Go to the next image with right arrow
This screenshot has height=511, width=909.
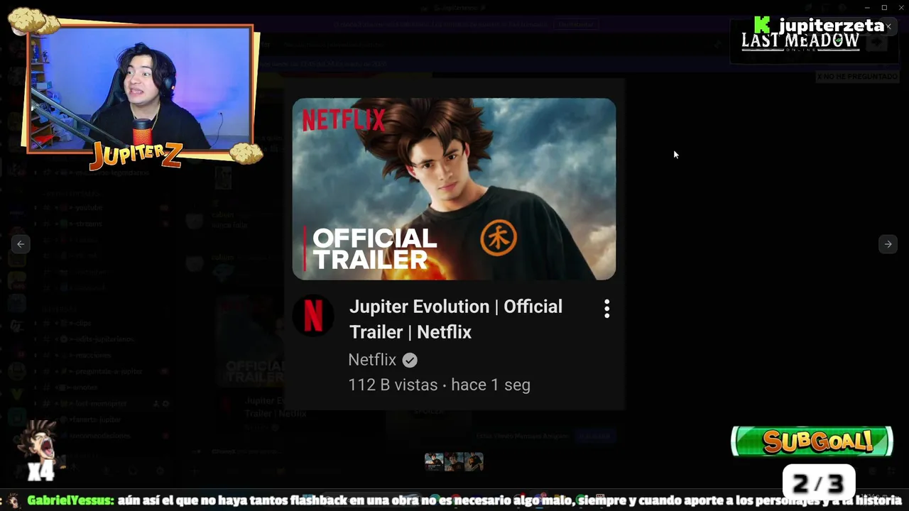tap(888, 244)
